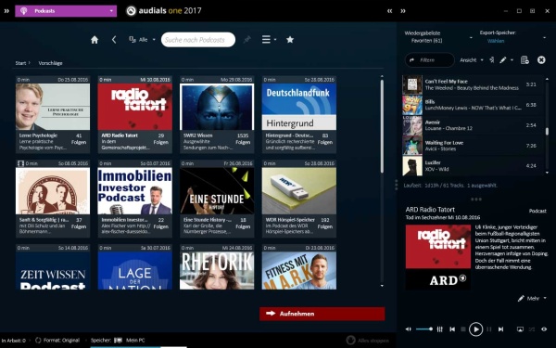Navigate to Start in breadcrumb
Screen dimensions: 556x348
tap(20, 63)
